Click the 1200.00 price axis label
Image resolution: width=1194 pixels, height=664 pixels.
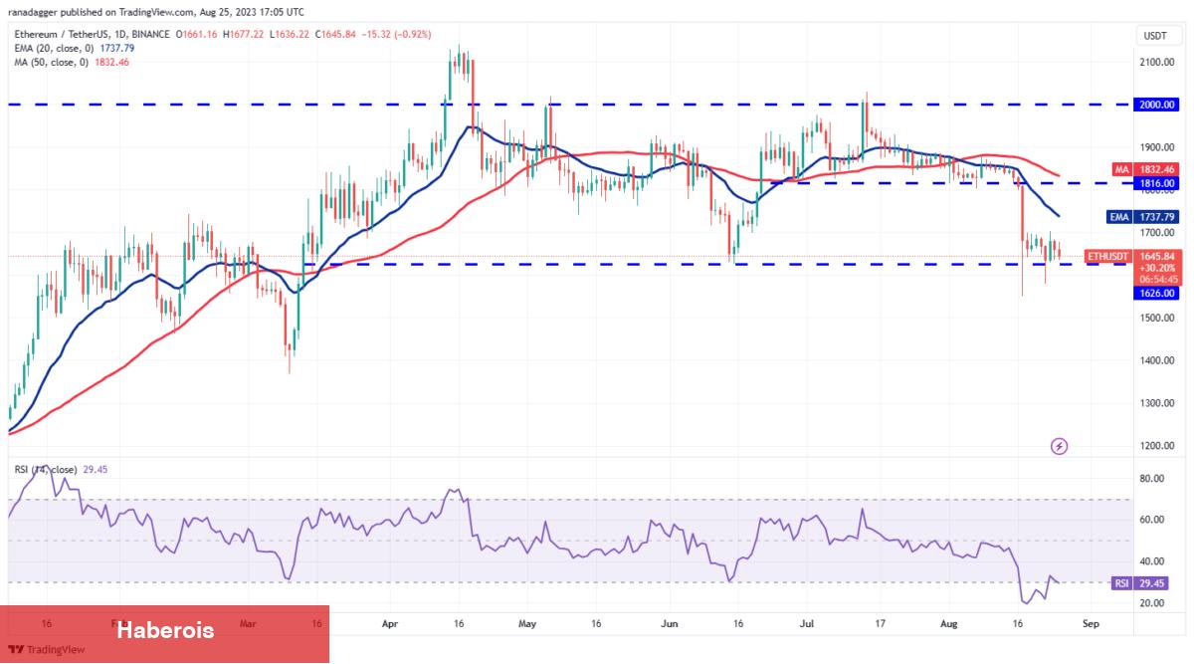(x=1157, y=446)
